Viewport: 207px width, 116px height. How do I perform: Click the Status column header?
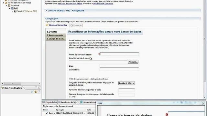tap(46, 110)
